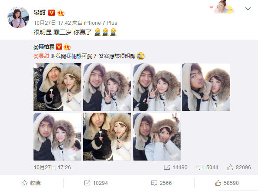This screenshot has width=258, height=191.
Task: Click the orange V verified badge beside 景甜
Action: [51, 13]
